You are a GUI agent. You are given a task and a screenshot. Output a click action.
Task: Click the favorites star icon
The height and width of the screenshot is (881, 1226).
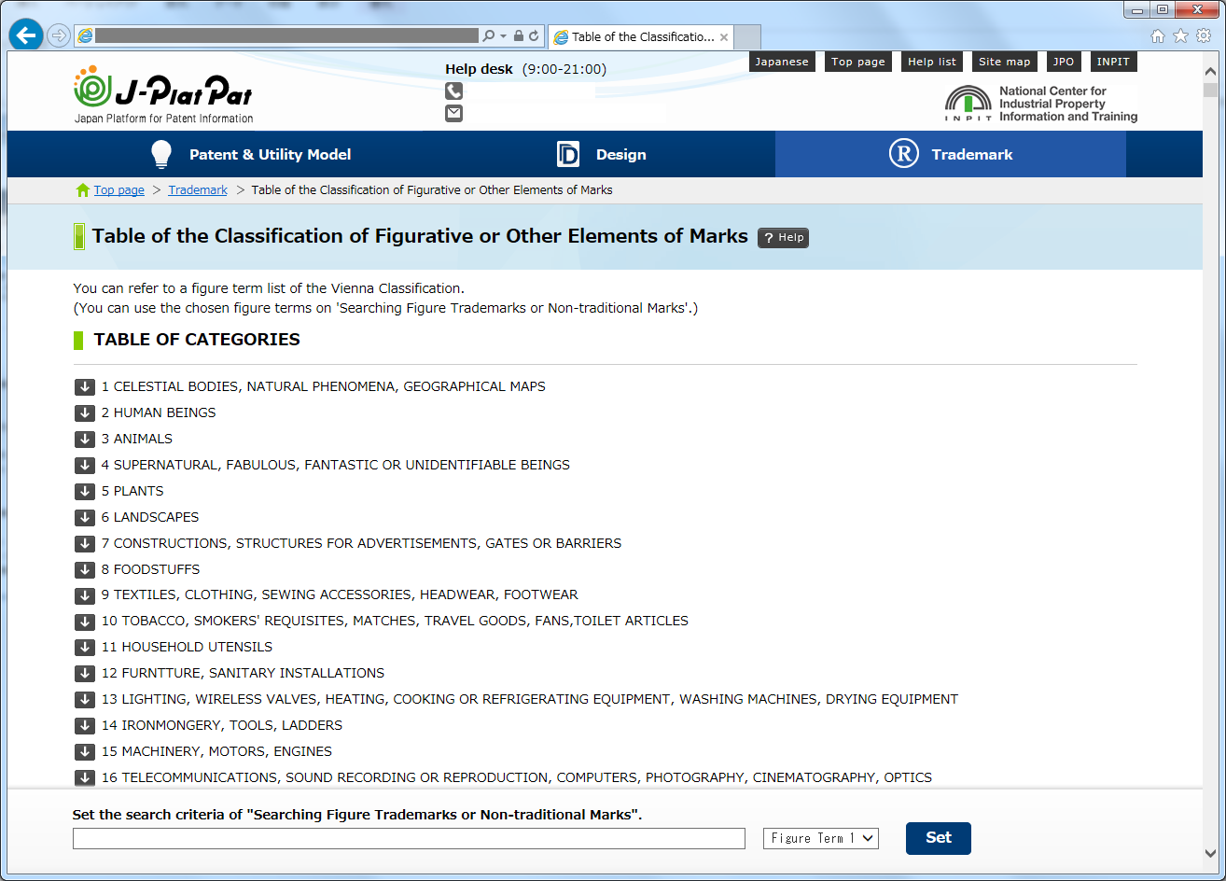[x=1180, y=36]
